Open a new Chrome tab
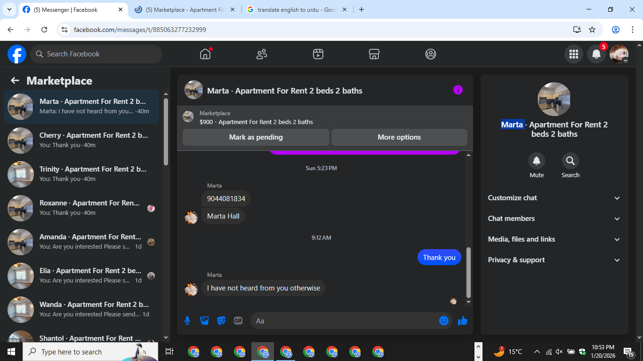The height and width of the screenshot is (361, 643). coord(362,9)
